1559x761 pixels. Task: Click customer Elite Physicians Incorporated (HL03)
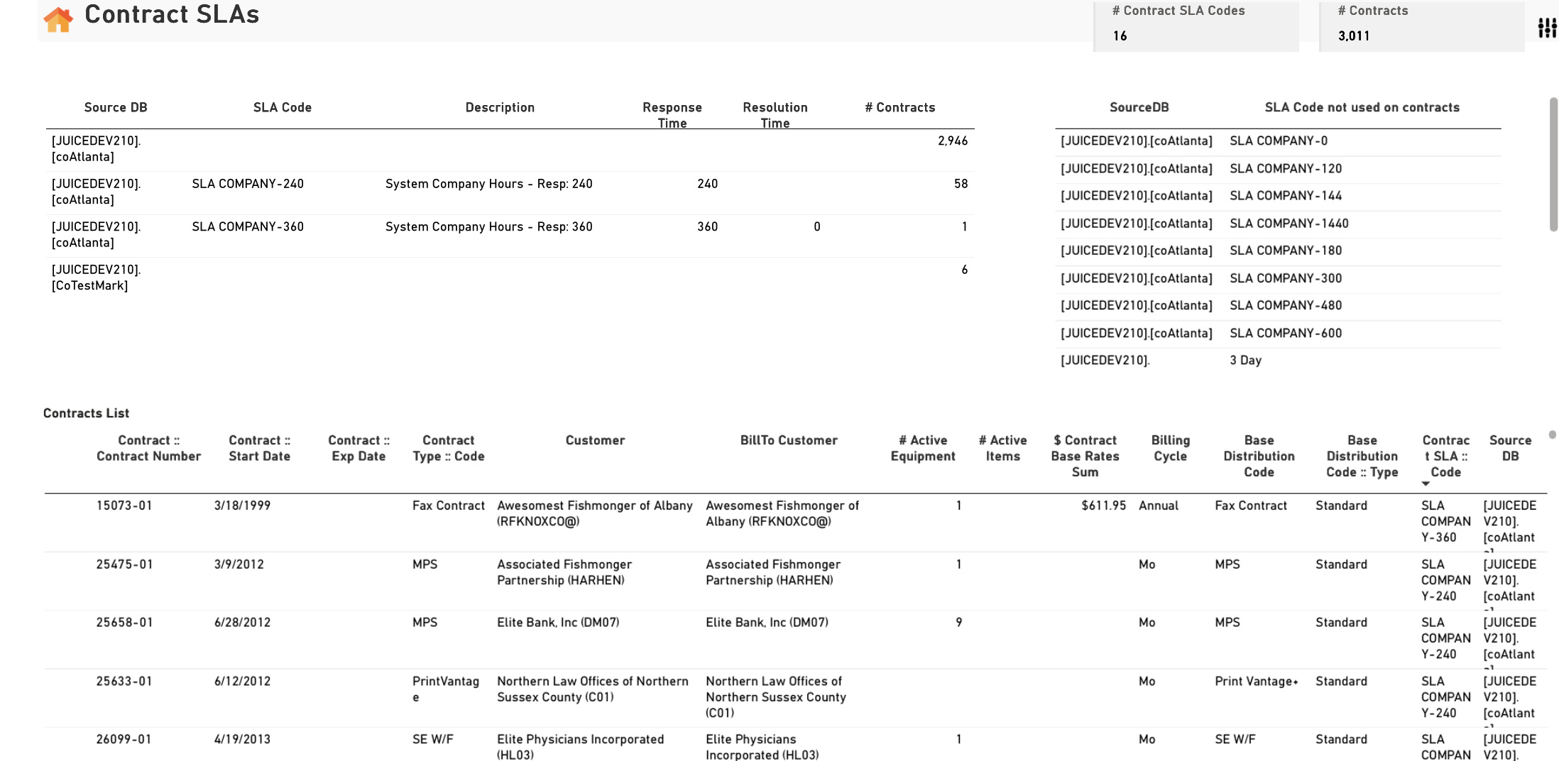point(581,747)
